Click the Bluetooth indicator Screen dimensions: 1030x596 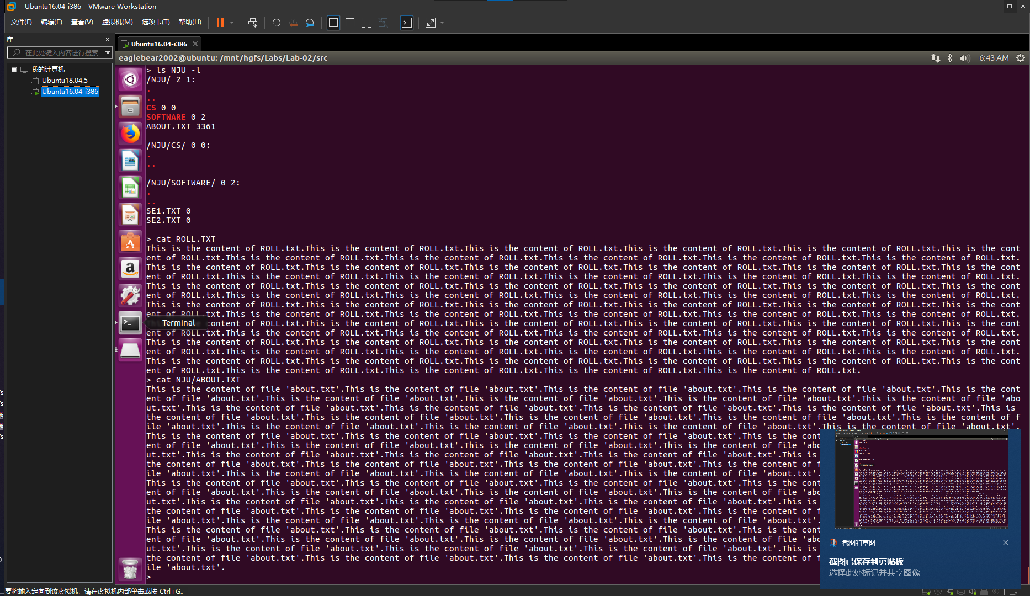click(950, 58)
